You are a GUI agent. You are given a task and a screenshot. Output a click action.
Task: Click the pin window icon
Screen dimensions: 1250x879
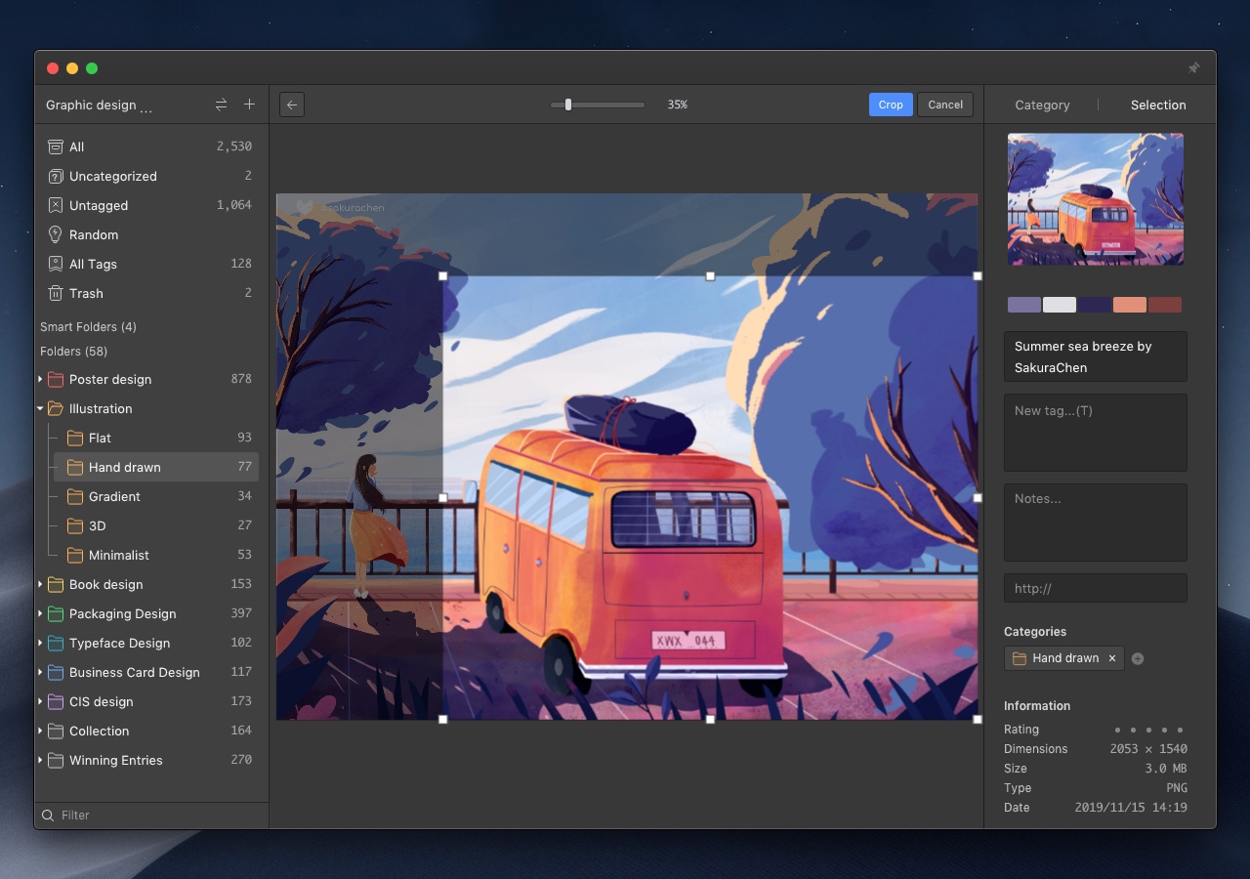(1193, 68)
